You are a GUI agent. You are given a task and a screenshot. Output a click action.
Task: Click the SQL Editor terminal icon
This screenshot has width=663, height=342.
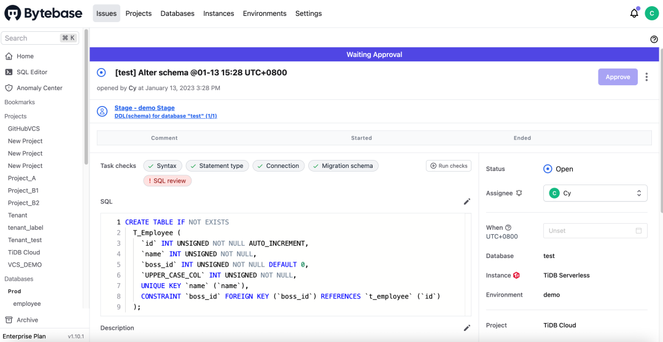point(9,72)
